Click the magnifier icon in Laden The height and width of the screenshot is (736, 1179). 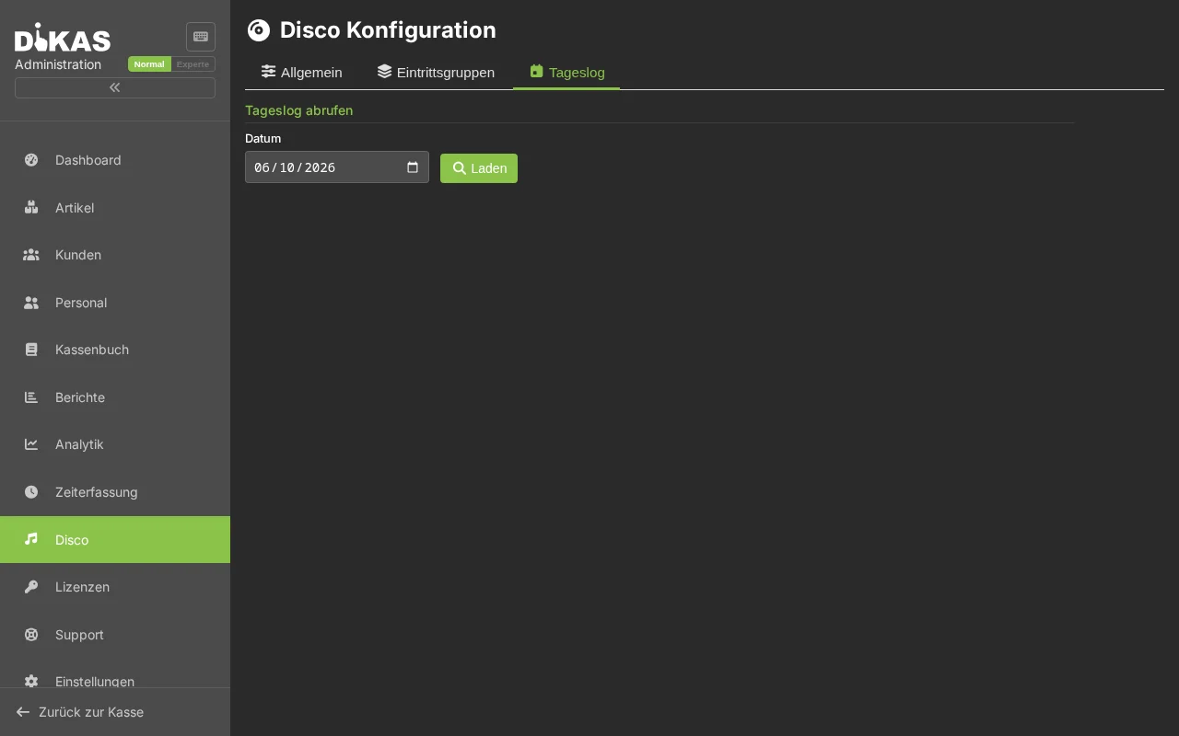(x=460, y=168)
